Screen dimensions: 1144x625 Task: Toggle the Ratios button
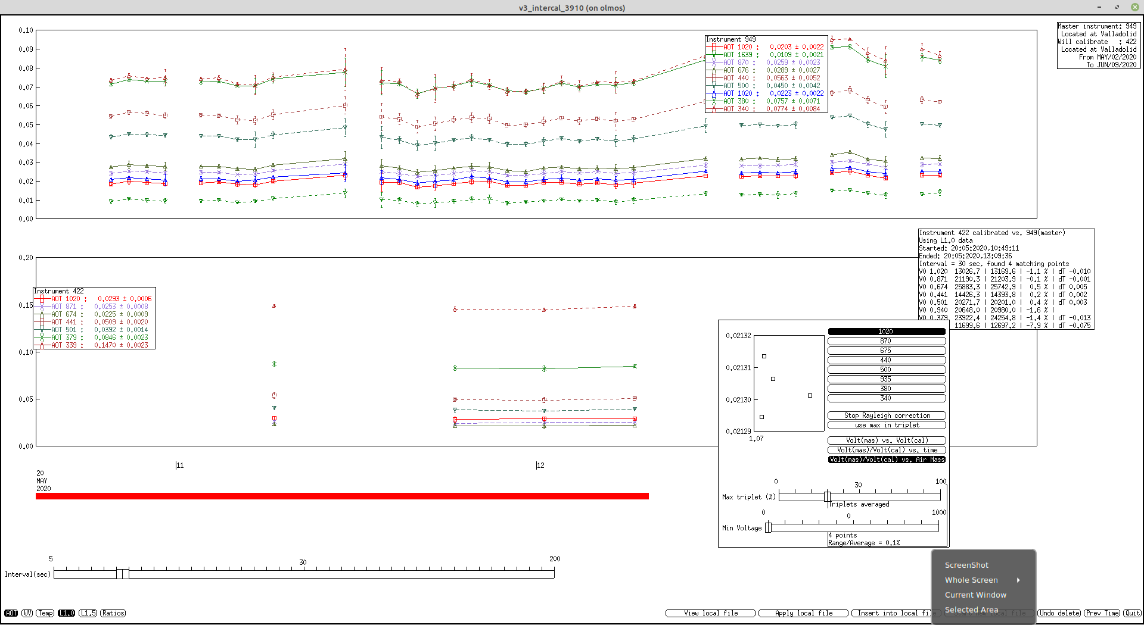pyautogui.click(x=113, y=613)
